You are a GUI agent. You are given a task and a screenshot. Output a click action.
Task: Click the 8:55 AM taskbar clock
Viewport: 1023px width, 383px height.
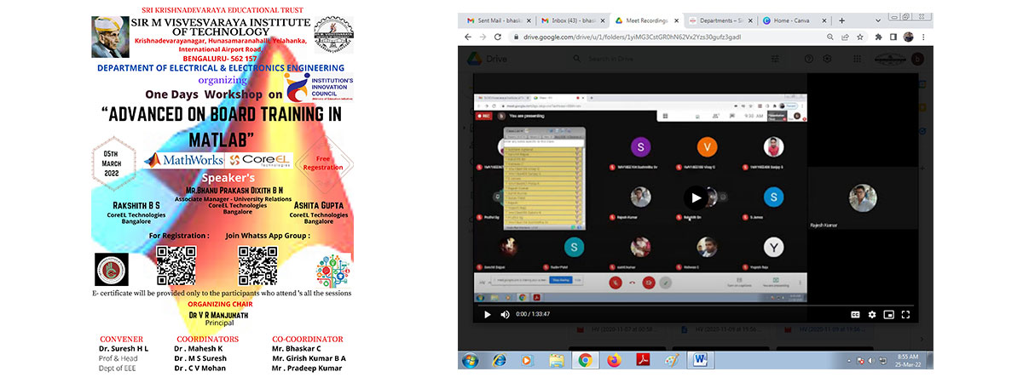(909, 360)
